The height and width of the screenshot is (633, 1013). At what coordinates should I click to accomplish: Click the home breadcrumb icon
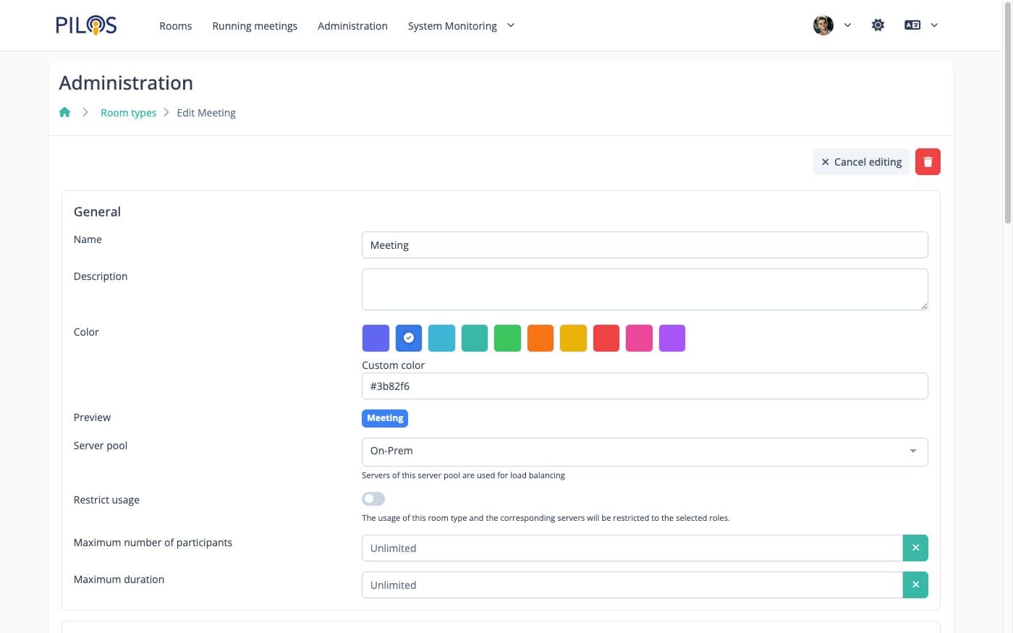(65, 112)
